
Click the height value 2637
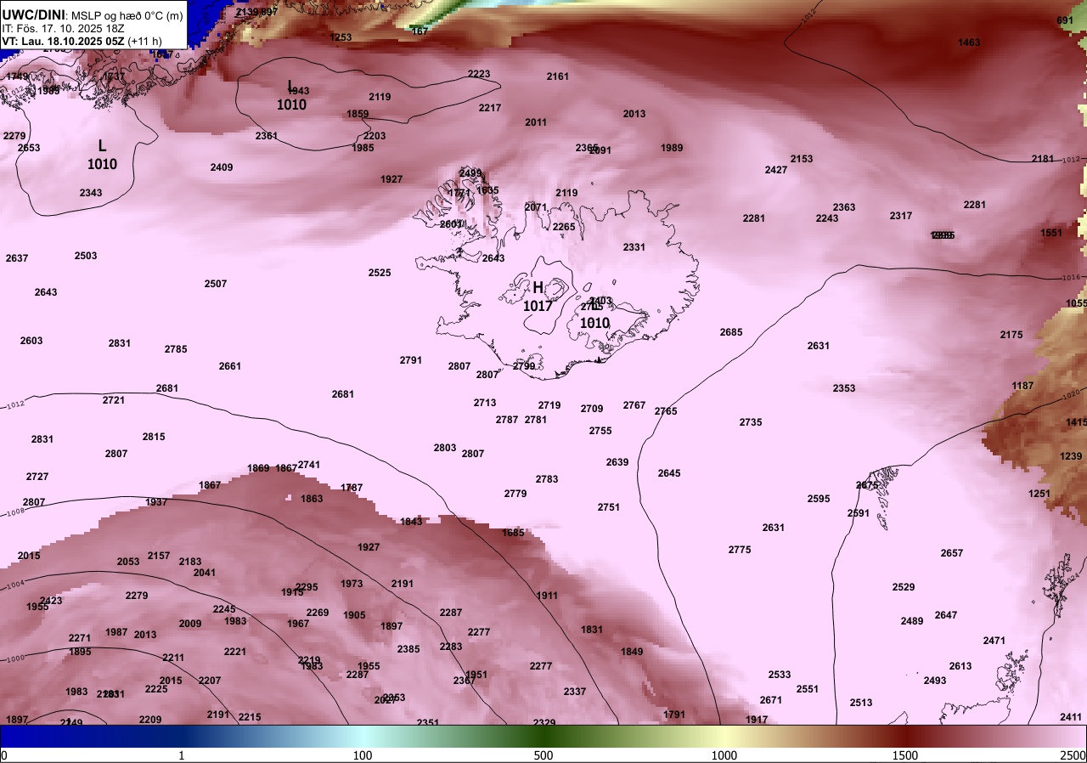click(17, 259)
